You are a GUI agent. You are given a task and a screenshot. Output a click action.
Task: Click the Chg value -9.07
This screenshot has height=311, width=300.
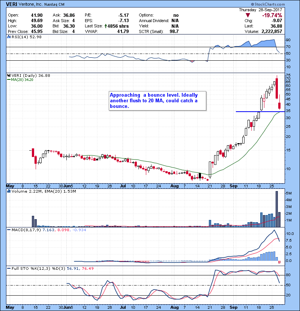click(277, 21)
